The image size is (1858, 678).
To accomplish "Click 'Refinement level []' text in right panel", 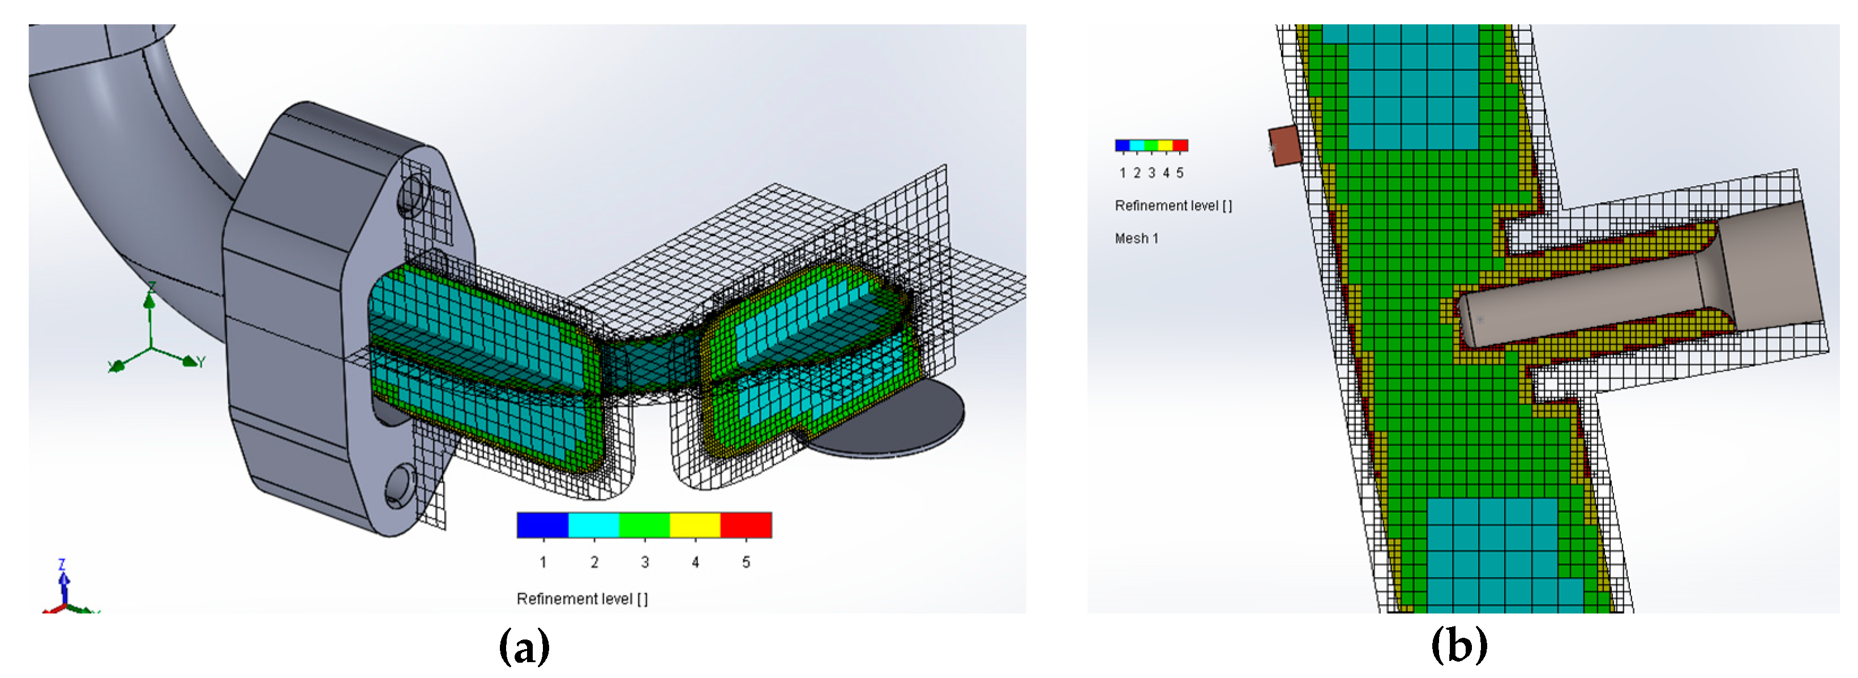I will pyautogui.click(x=1173, y=206).
